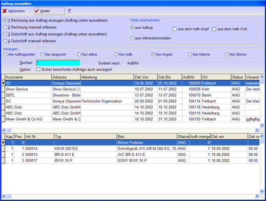Select position row 'Bühne Podeste'
Viewport: 266px width, 201px height.
pyautogui.click(x=131, y=142)
